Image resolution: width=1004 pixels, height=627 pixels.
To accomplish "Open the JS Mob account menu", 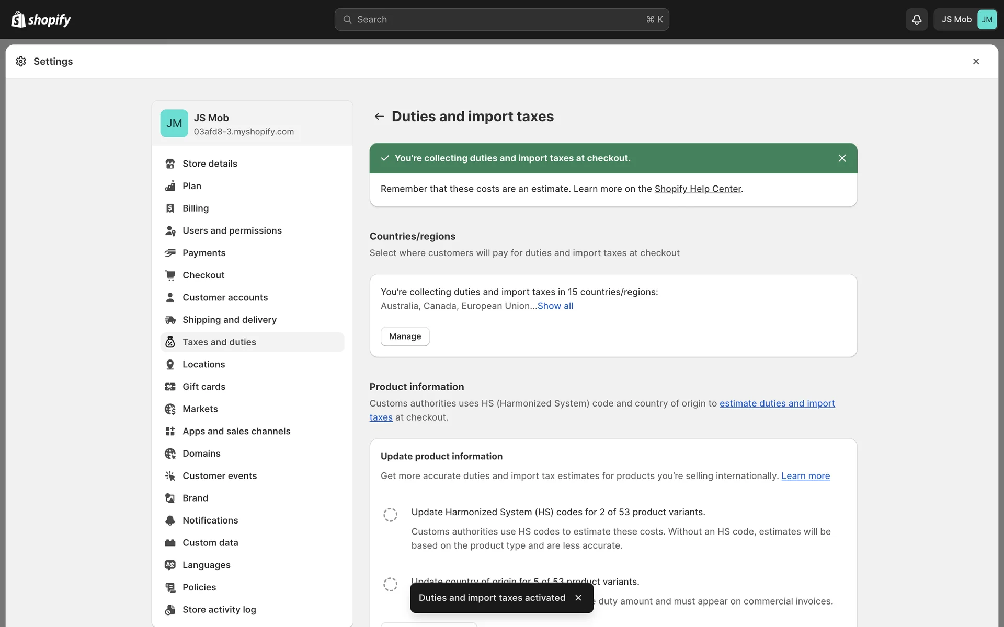I will pyautogui.click(x=965, y=19).
